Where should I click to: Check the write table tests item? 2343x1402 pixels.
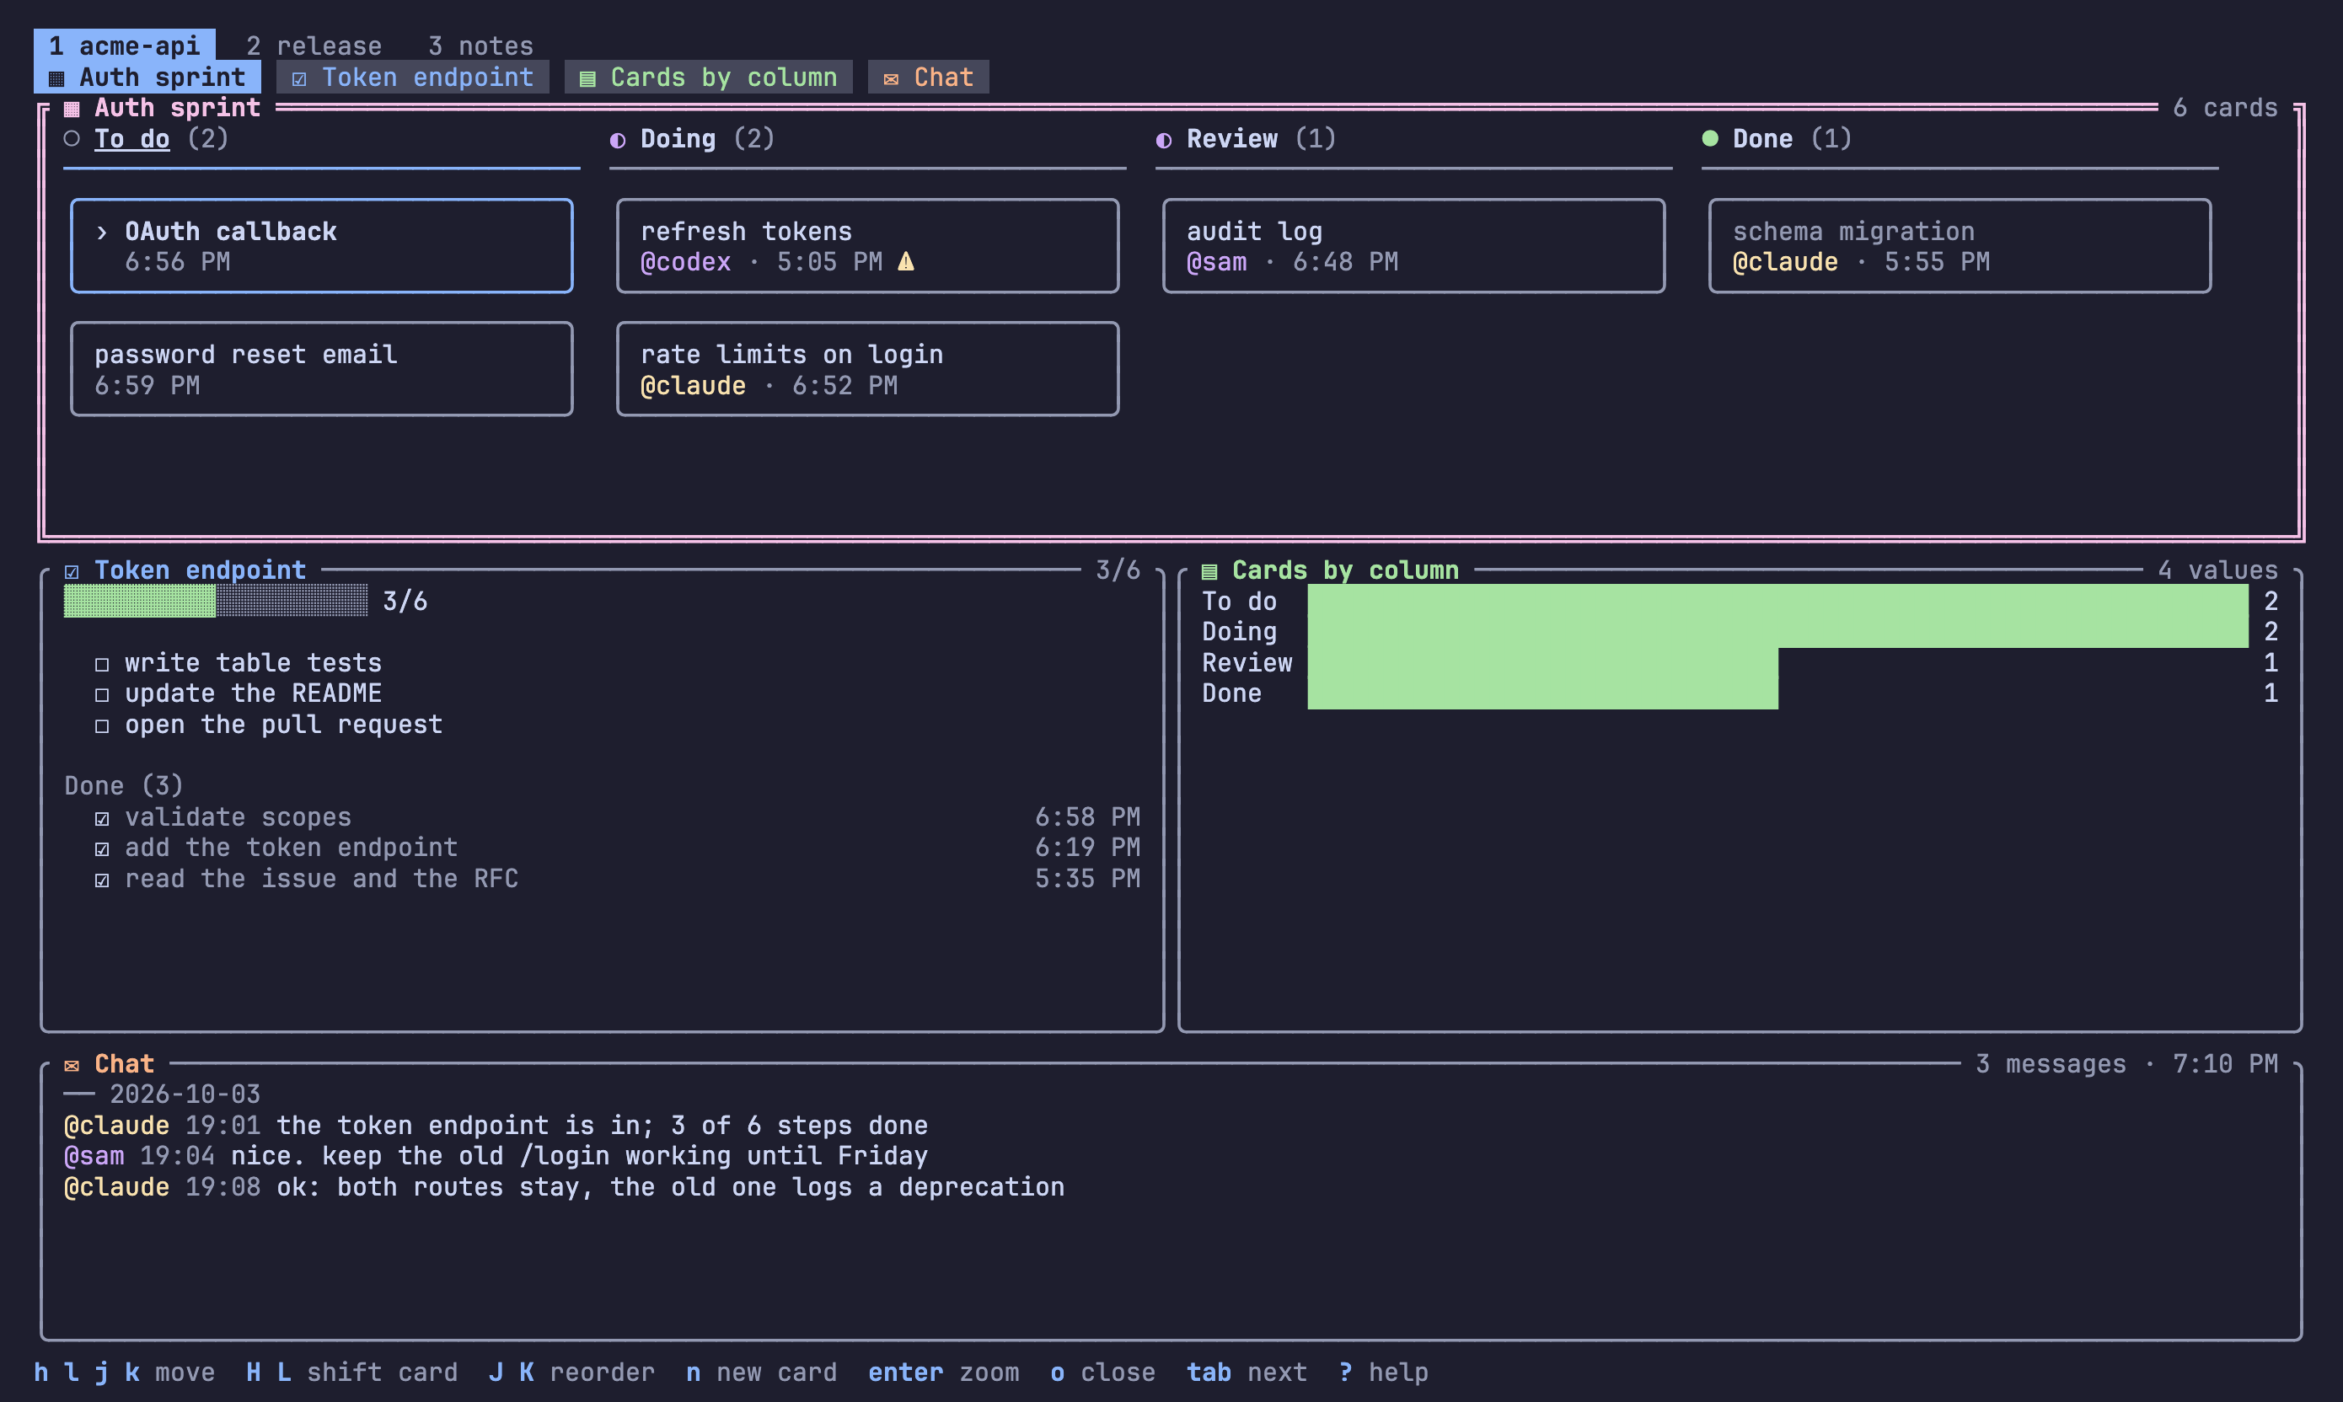[102, 664]
